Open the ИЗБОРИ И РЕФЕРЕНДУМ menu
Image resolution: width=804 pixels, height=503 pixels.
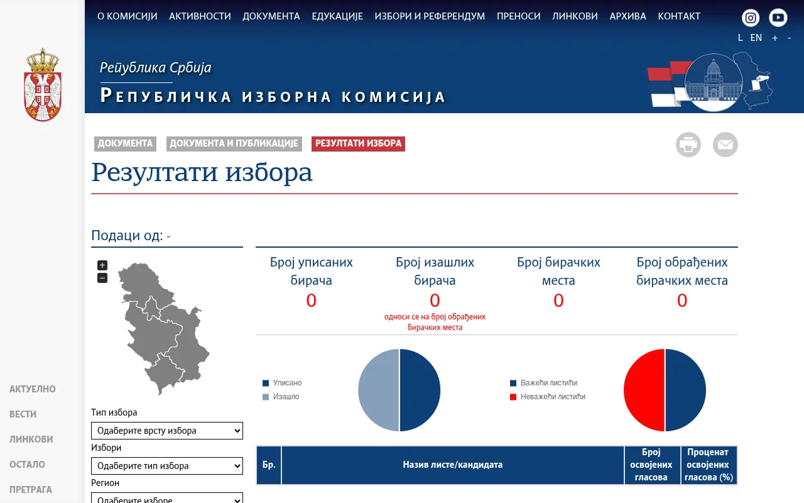[430, 16]
